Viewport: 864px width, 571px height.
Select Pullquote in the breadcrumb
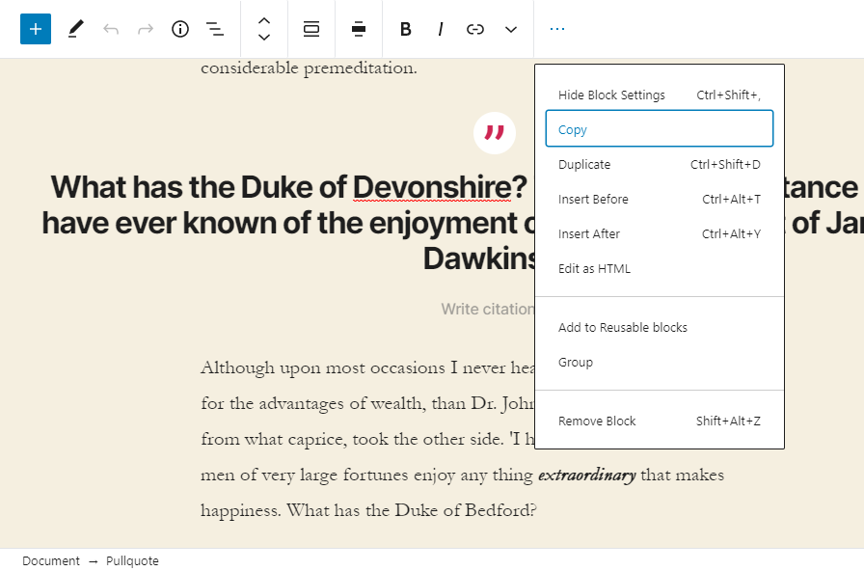tap(132, 561)
